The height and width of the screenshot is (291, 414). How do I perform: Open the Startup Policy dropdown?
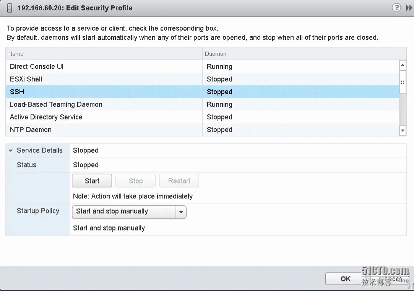pos(181,212)
